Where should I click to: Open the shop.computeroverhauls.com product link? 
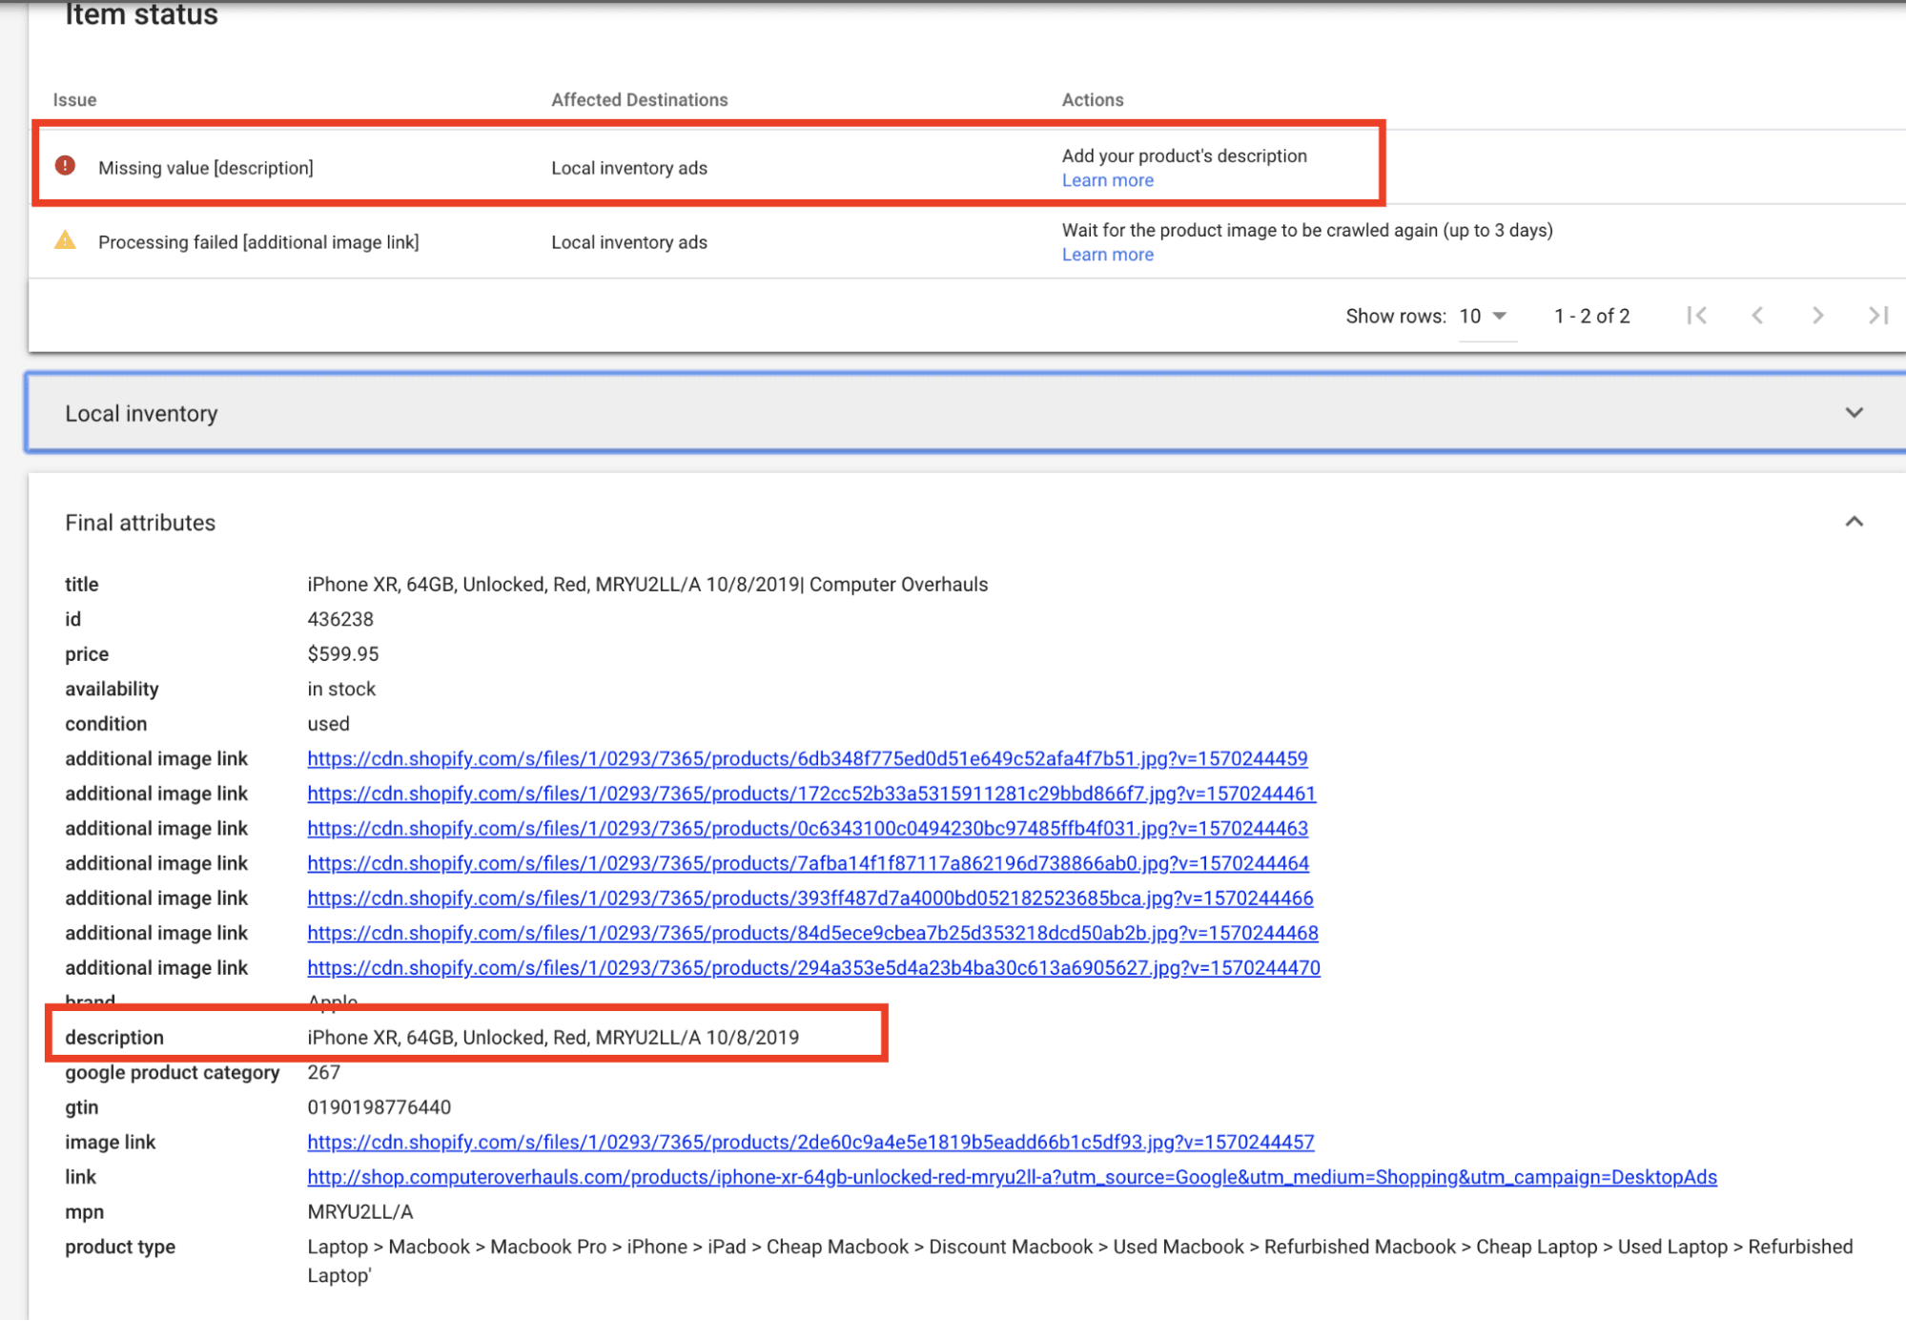click(1011, 1177)
